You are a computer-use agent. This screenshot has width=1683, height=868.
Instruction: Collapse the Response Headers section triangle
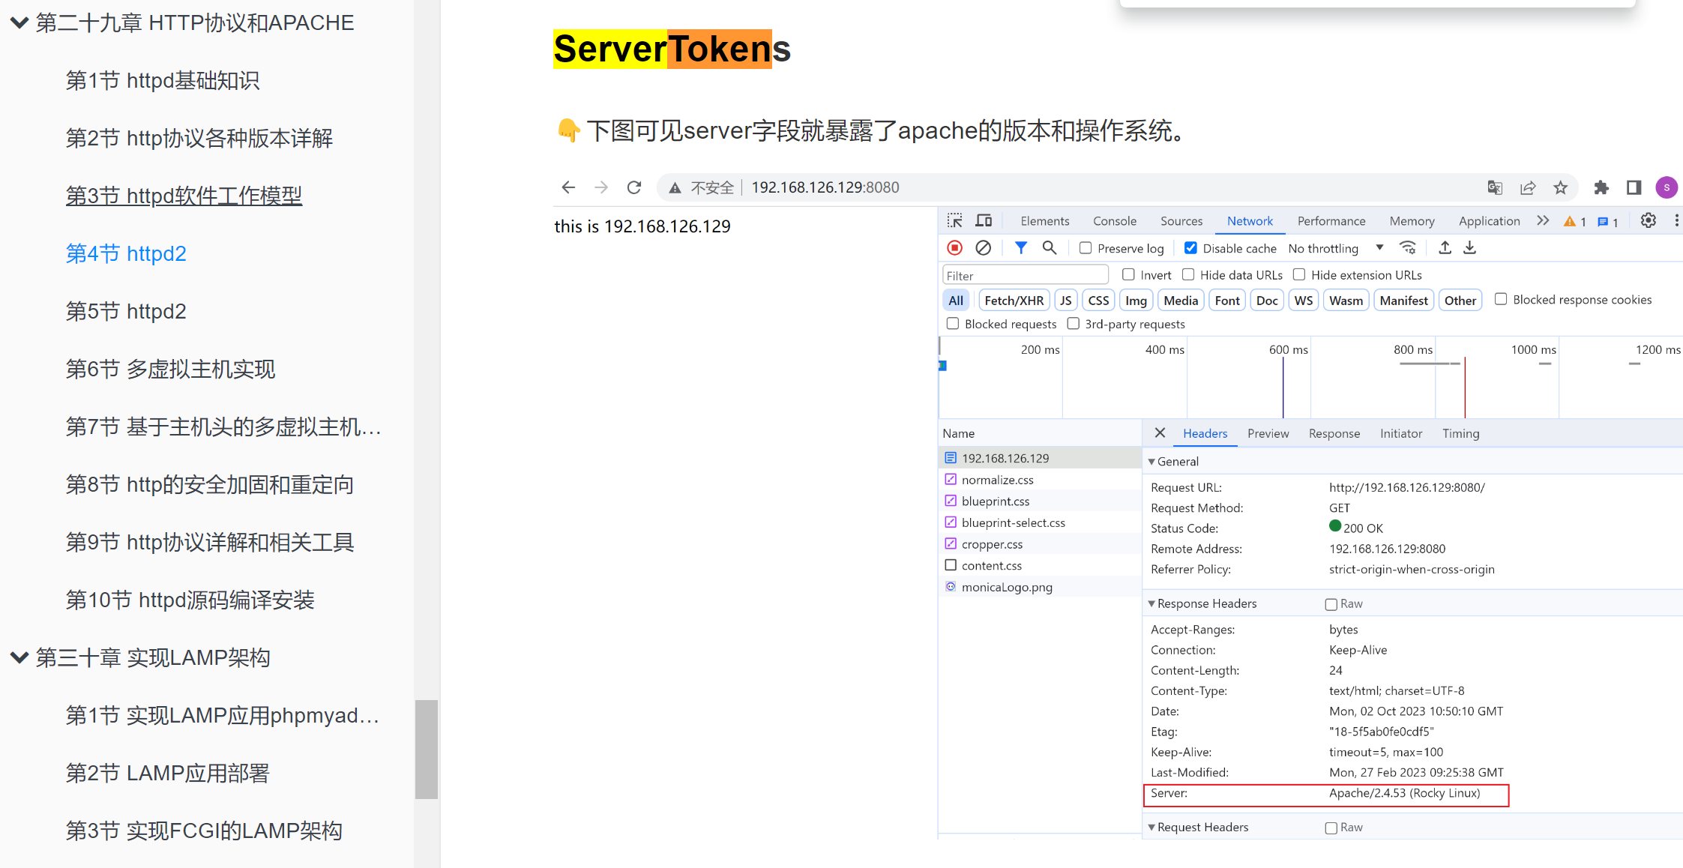[x=1151, y=603]
